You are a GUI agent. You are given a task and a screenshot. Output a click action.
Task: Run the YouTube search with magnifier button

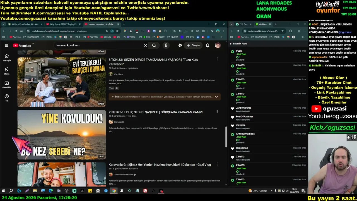click(x=154, y=45)
